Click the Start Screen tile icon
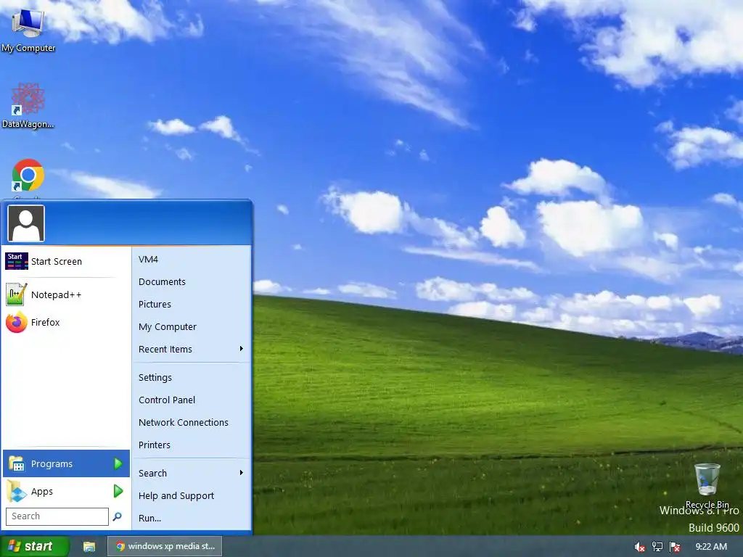 point(17,261)
